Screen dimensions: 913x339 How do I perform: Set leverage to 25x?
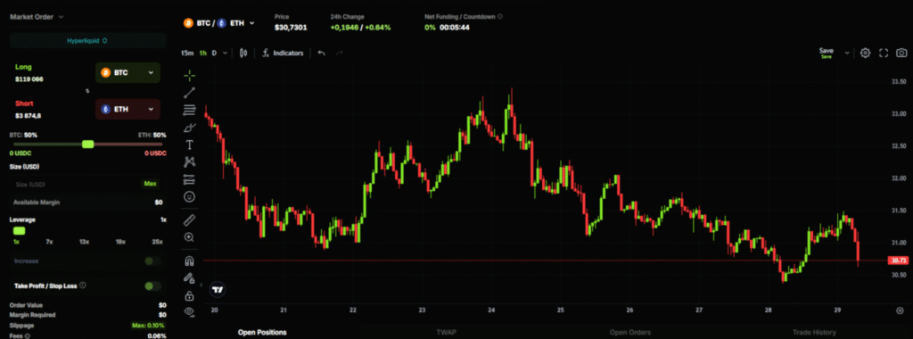click(157, 241)
